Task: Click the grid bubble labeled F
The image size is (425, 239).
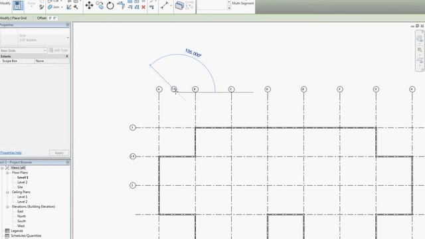Action: (340, 90)
